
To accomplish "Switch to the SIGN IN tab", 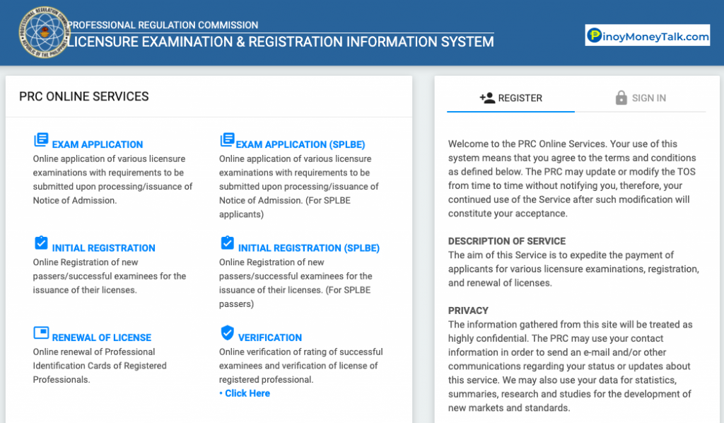I will (x=648, y=98).
